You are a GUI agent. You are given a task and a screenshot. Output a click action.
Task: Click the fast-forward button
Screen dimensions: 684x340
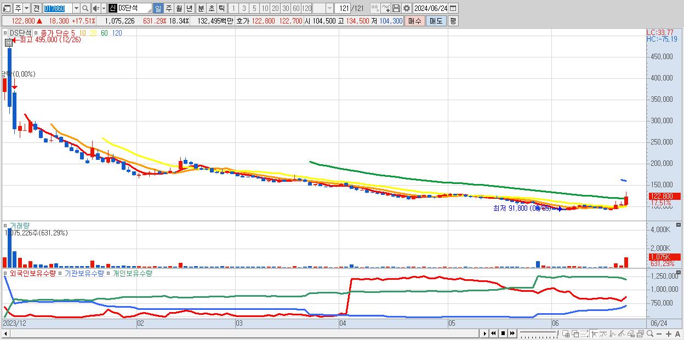tap(512, 333)
